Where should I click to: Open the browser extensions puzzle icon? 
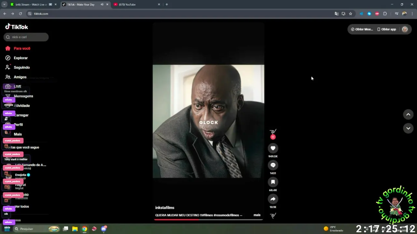click(385, 14)
